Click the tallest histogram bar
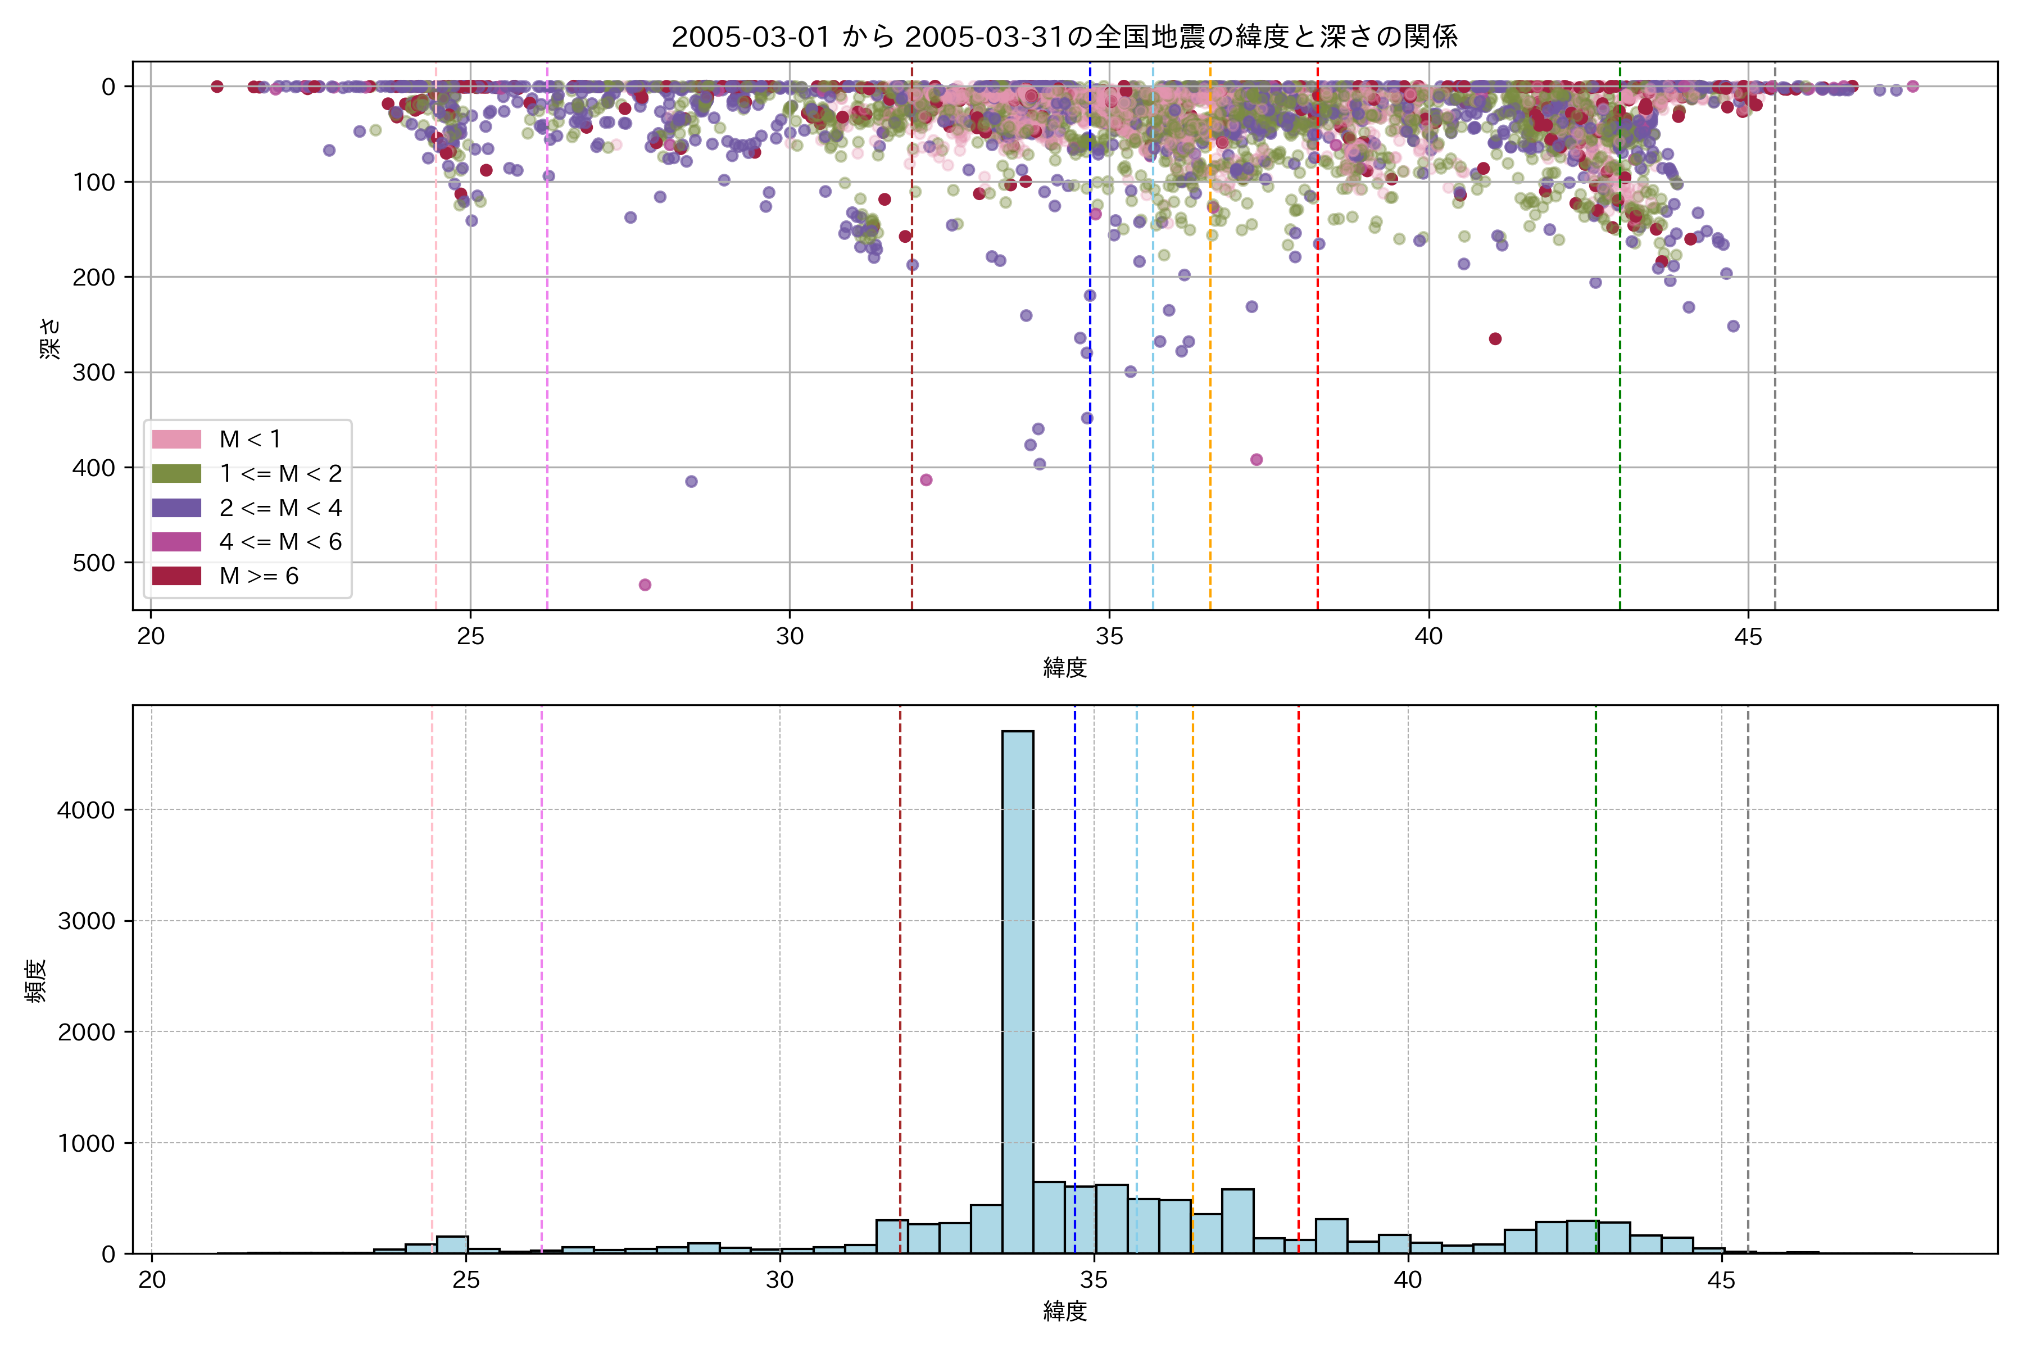The width and height of the screenshot is (2023, 1349). (1018, 989)
